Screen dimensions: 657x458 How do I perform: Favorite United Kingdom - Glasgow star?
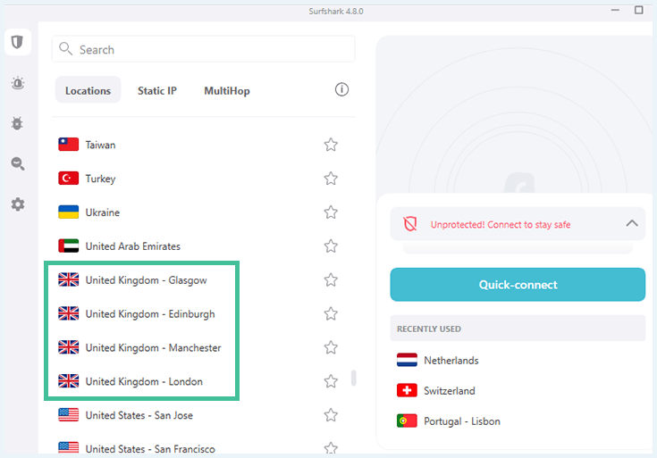tap(331, 280)
